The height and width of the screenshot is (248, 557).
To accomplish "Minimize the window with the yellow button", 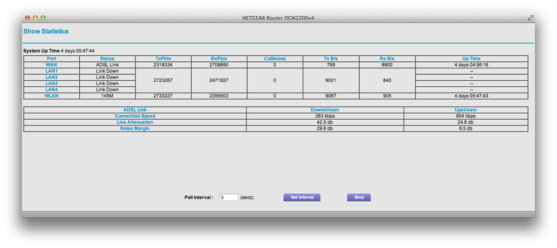I will [35, 18].
